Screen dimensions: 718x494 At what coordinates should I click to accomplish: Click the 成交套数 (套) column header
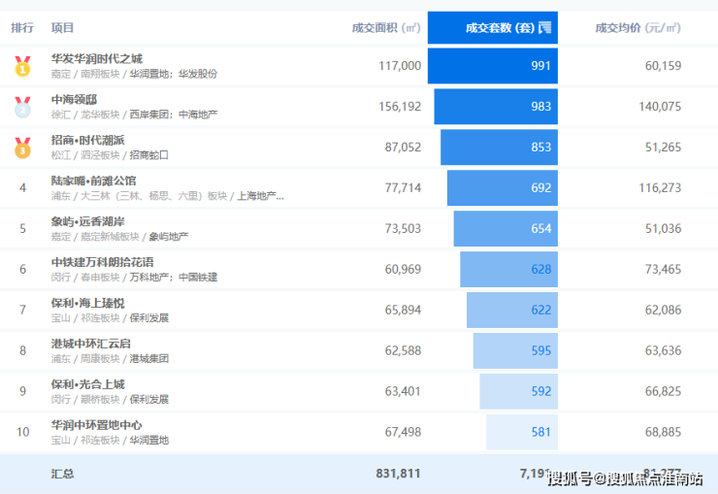[x=493, y=28]
